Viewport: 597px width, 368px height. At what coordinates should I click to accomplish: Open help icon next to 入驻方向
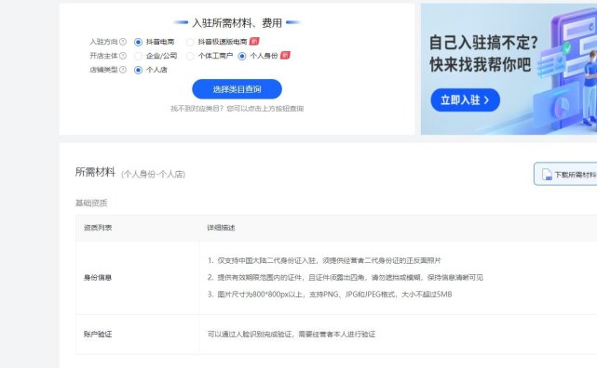(123, 42)
